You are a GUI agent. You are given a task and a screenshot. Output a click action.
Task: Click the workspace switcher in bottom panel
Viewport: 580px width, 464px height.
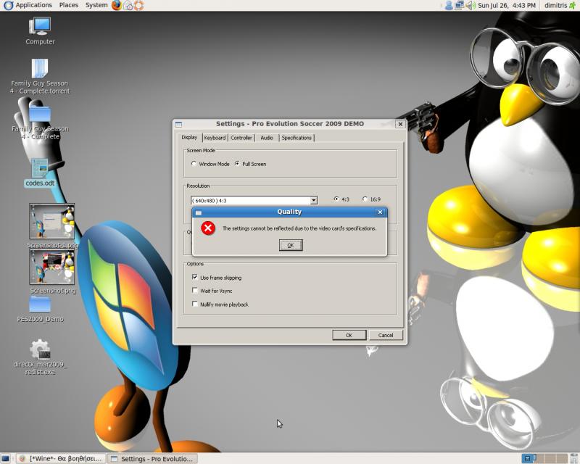pyautogui.click(x=544, y=459)
